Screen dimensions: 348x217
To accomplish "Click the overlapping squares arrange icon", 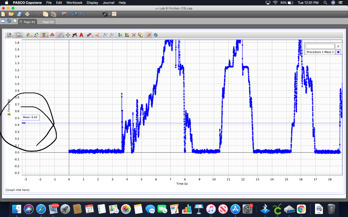I will [140, 35].
